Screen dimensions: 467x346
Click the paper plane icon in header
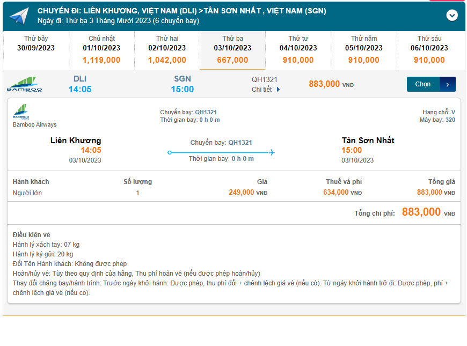point(18,16)
